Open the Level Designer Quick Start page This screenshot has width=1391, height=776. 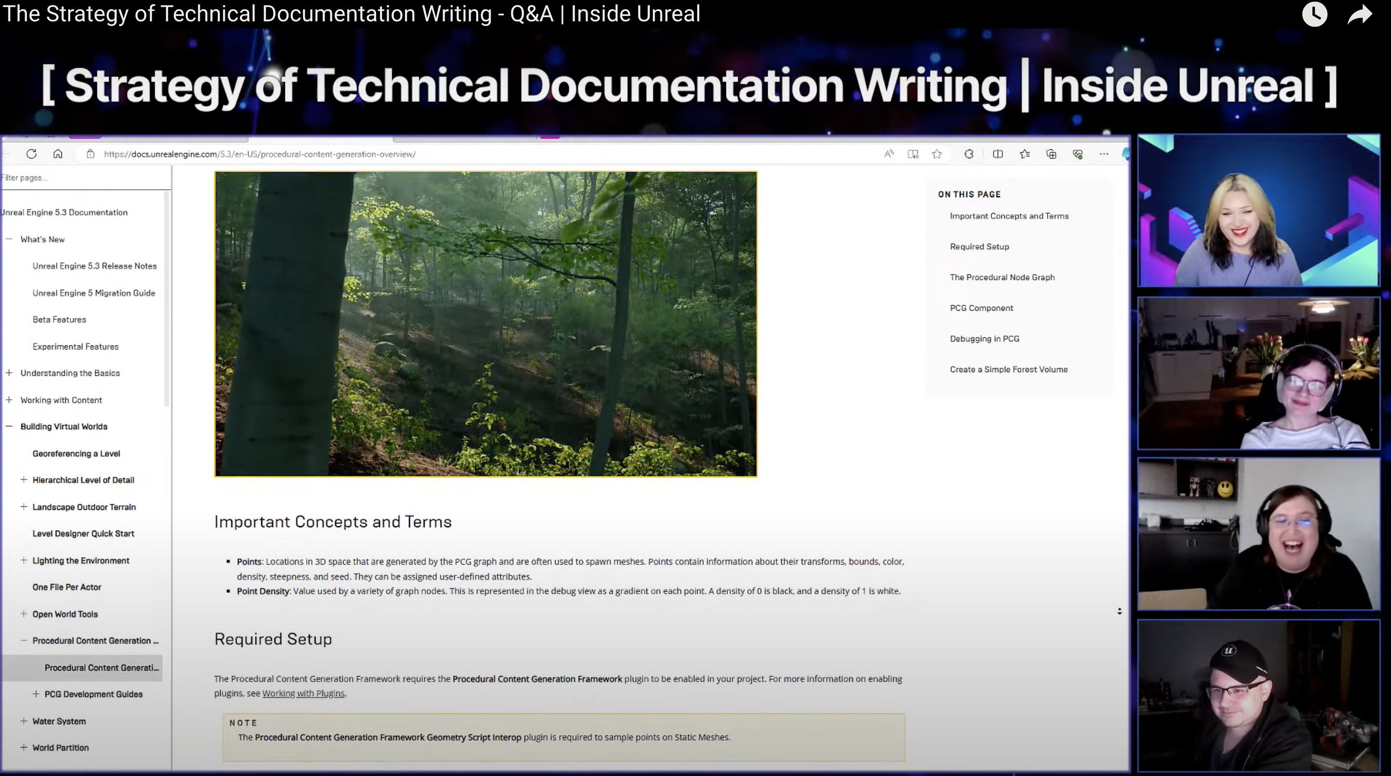[83, 533]
